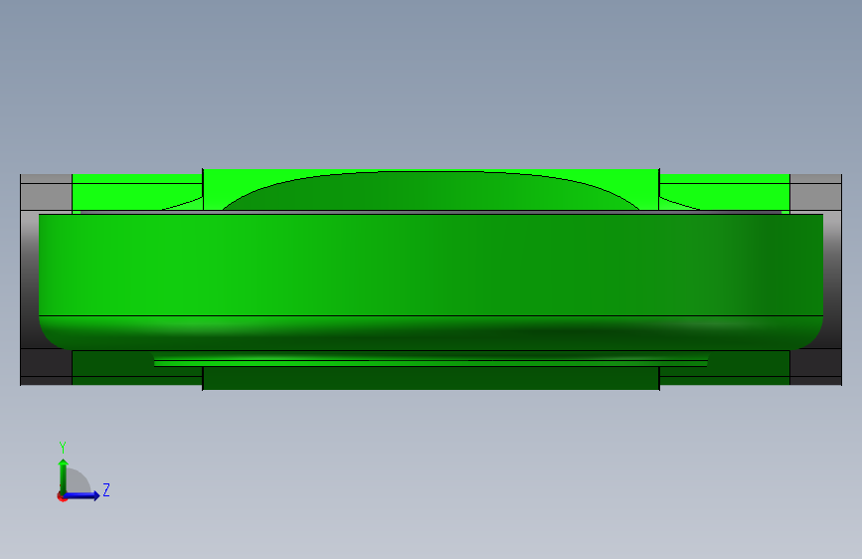Screen dimensions: 862x559
Task: Click the red origin dot of the axis triad
Action: point(62,497)
